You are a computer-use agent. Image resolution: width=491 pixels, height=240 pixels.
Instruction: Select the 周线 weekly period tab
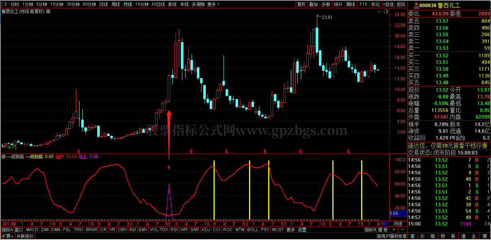coord(116,4)
